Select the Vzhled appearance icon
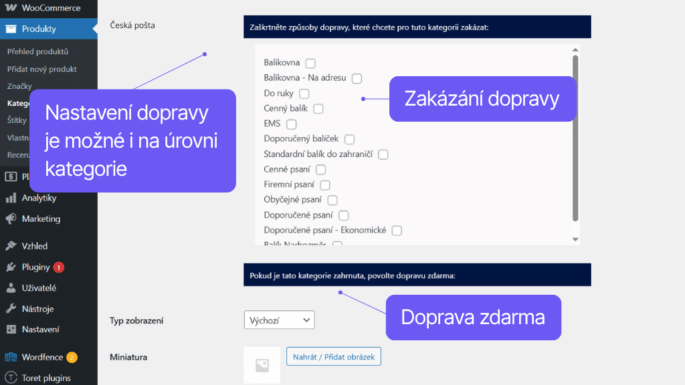 [x=9, y=245]
